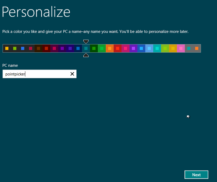Click the 'Personalize' heading
Screen dimensions: 217x182
[36, 12]
